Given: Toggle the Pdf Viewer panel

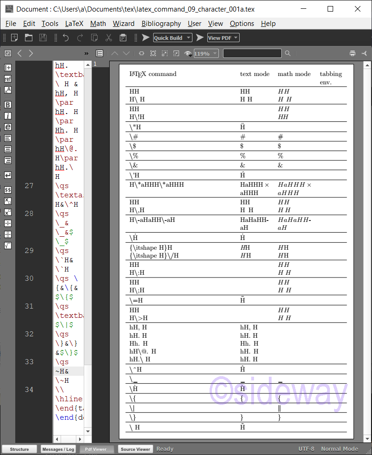Looking at the screenshot, I should [96, 449].
